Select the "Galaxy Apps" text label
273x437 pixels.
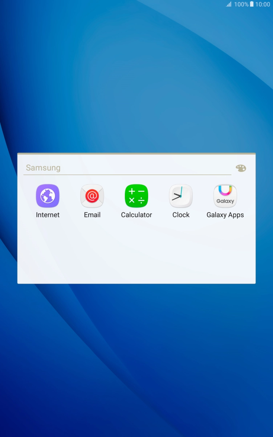[225, 215]
